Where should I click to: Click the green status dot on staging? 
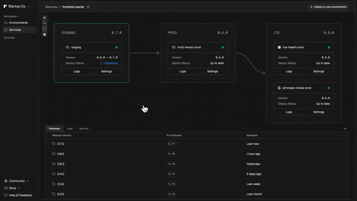tap(117, 47)
